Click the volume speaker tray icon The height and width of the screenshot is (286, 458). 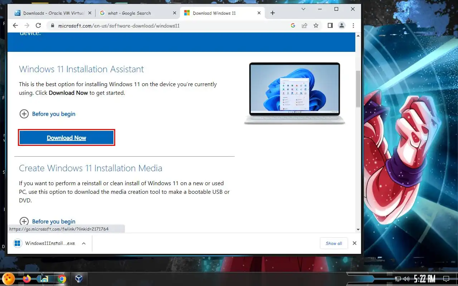(x=406, y=279)
